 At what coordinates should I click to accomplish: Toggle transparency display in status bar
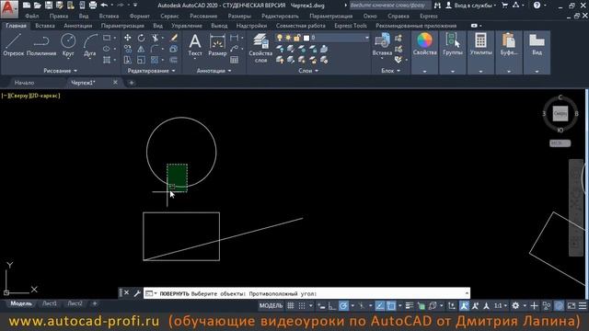[x=421, y=306]
